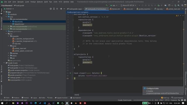
Task: Toggle the Project side panel button
Action: click(x=1, y=11)
